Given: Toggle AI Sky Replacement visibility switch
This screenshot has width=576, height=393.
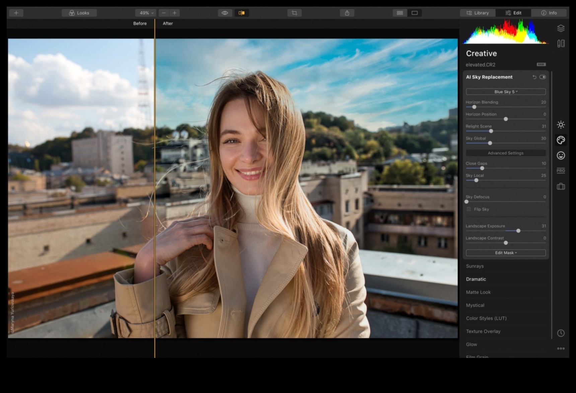Looking at the screenshot, I should point(543,77).
